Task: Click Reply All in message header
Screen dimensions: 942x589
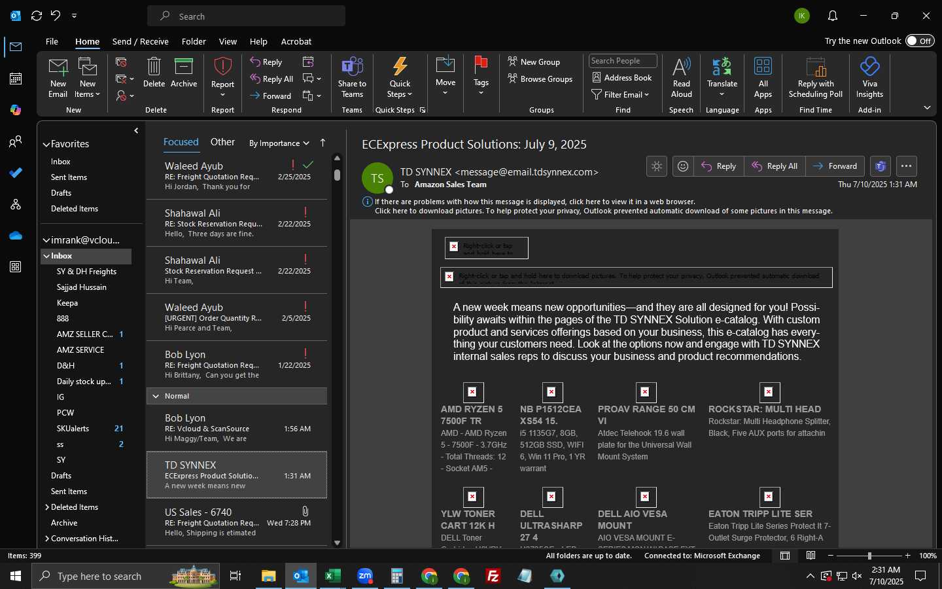Action: (775, 166)
